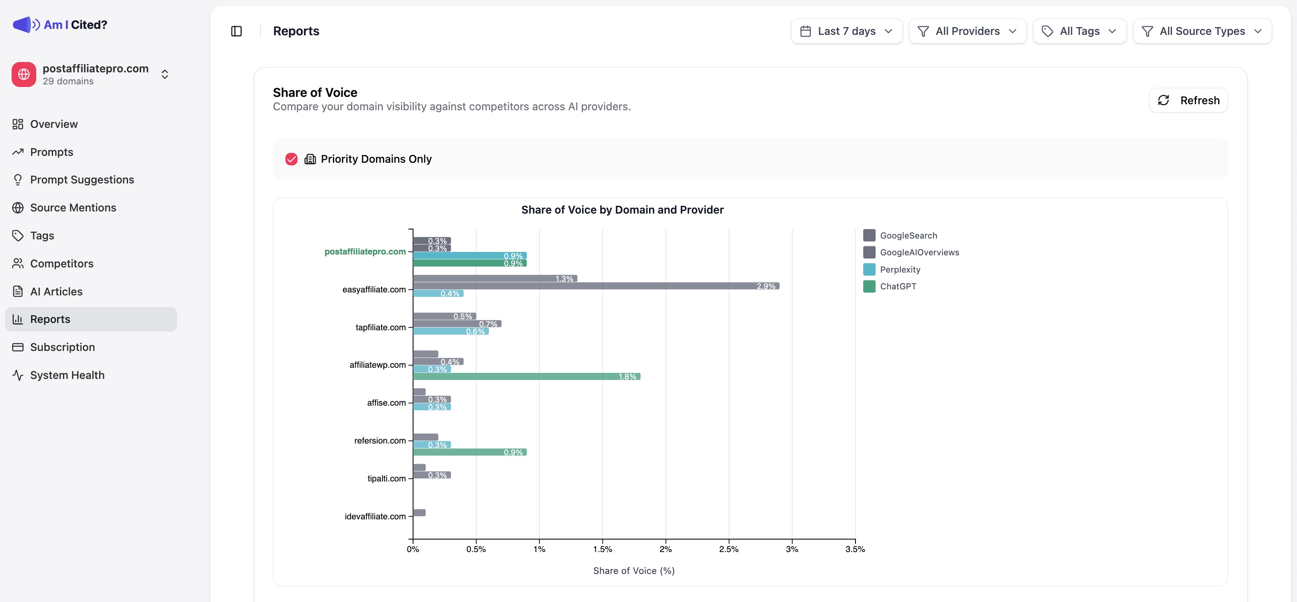Open Prompt Suggestions via lightbulb icon
The height and width of the screenshot is (602, 1297).
click(18, 179)
